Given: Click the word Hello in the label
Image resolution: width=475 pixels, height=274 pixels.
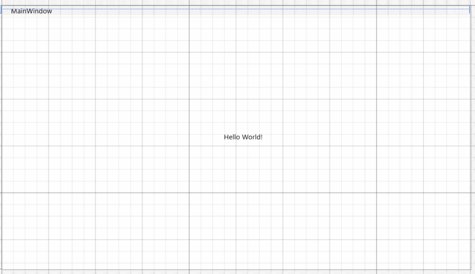Looking at the screenshot, I should coord(232,137).
